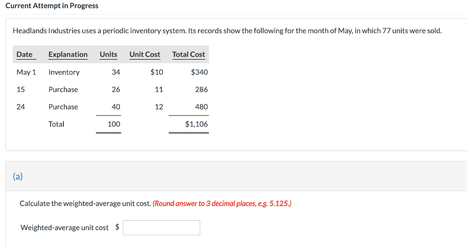Click the 'Total' row label
The height and width of the screenshot is (247, 467).
click(56, 124)
